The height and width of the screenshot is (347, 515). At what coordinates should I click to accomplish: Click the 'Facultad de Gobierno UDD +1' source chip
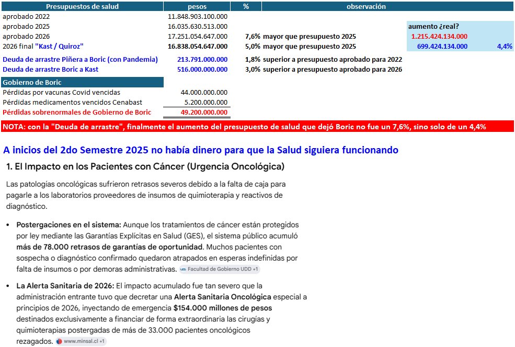tap(220, 269)
